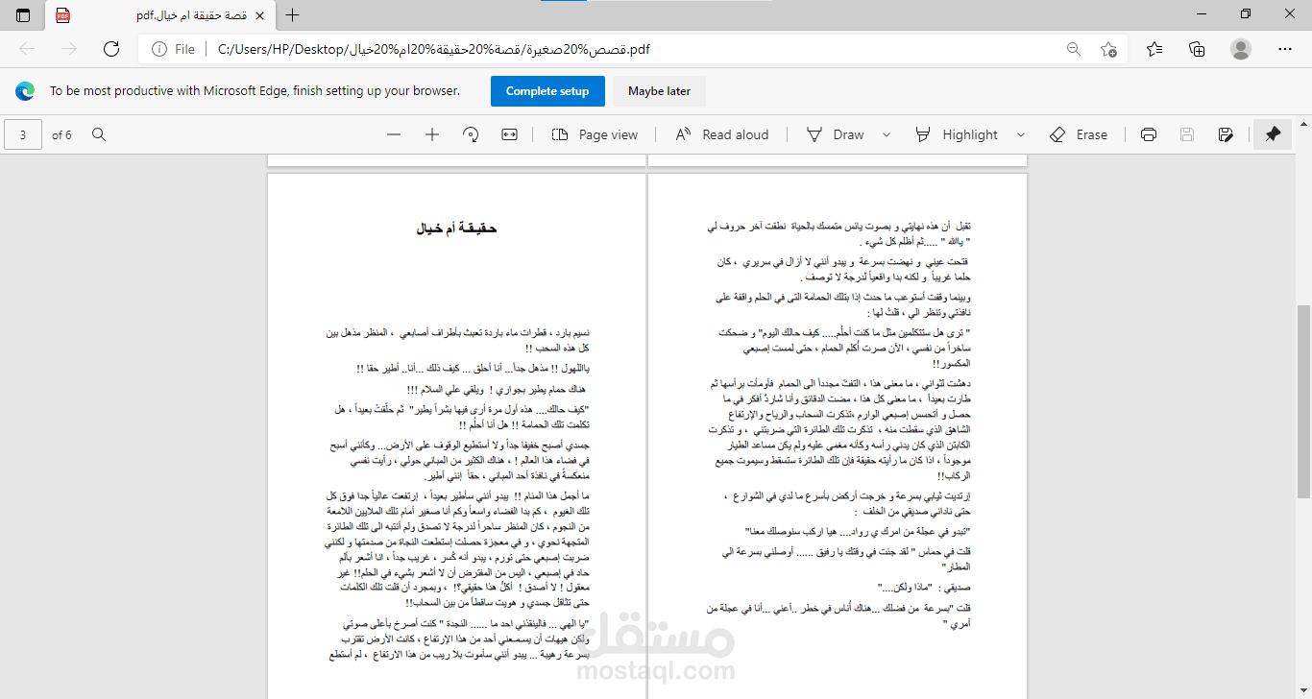Open the Favorites list
1312x699 pixels.
[1154, 49]
